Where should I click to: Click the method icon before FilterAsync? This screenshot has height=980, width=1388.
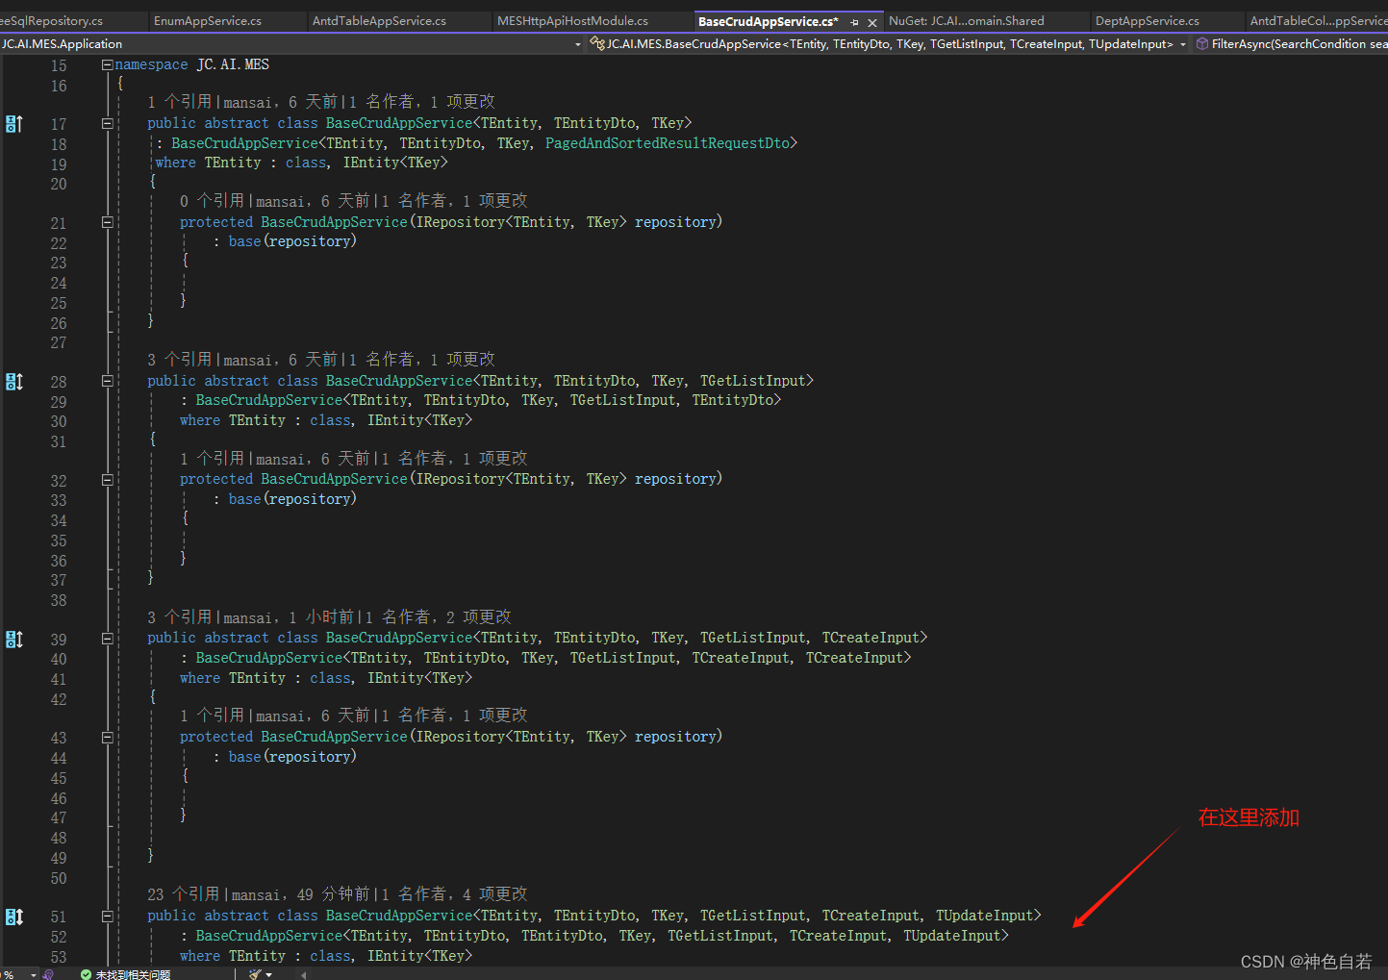tap(1201, 43)
